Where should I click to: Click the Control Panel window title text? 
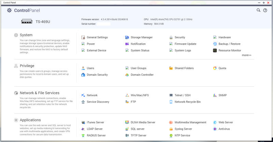[10, 3]
